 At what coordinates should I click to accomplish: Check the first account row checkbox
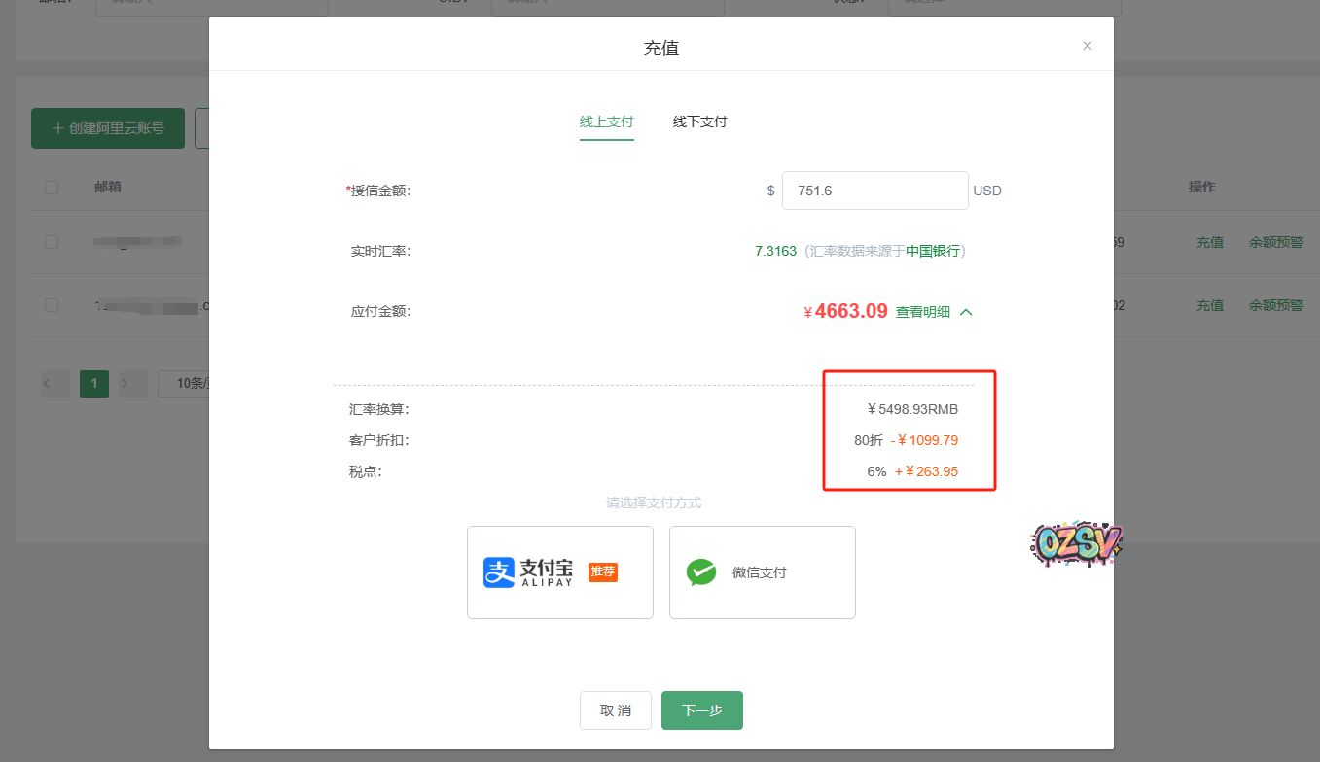coord(52,242)
